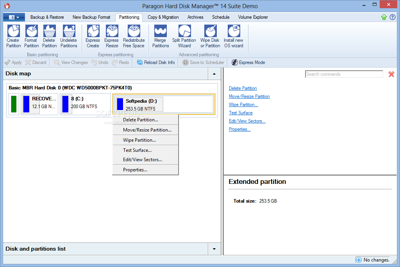Select the RECOVE... 12.1 GB partition
Image resolution: width=400 pixels, height=267 pixels.
pos(39,104)
